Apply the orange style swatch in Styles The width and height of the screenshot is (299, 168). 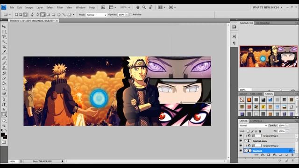pos(249,100)
